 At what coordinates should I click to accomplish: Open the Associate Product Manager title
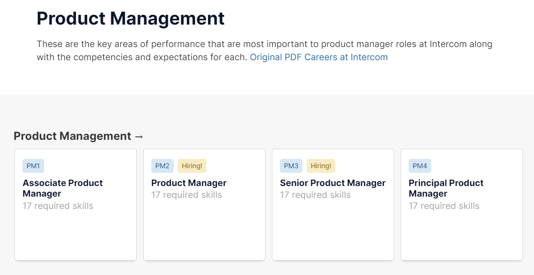(62, 188)
